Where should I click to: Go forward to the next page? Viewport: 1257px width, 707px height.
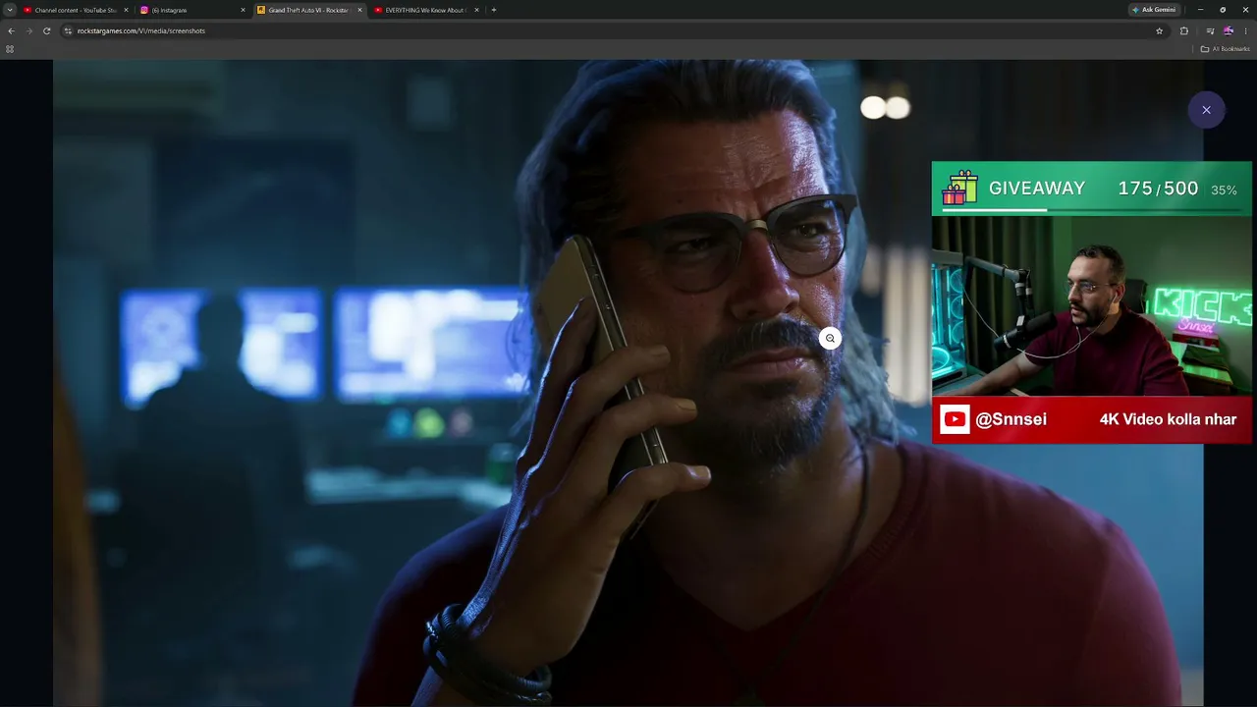coord(28,30)
